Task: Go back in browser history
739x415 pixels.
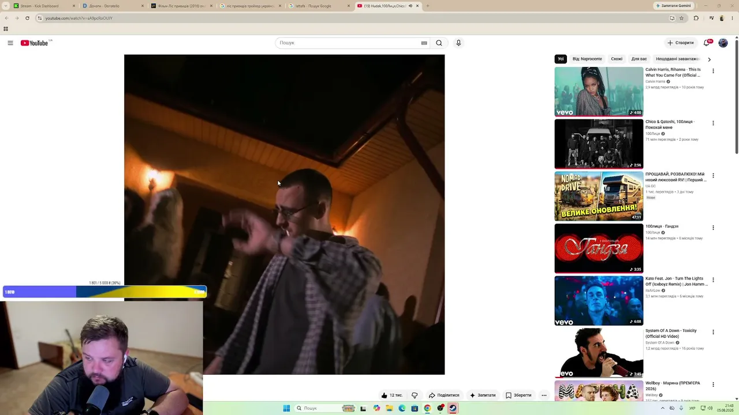Action: [x=6, y=18]
